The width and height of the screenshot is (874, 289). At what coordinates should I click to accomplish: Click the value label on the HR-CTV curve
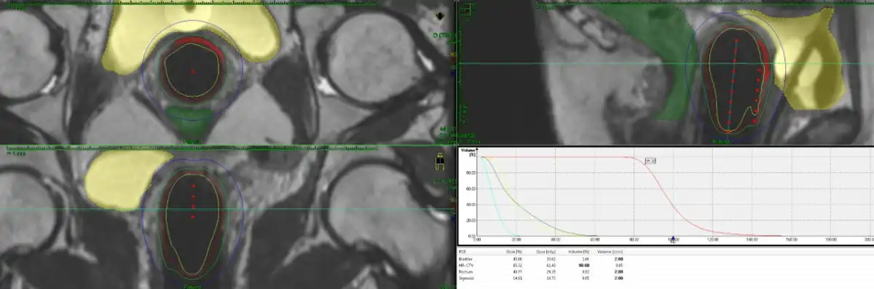coord(651,160)
